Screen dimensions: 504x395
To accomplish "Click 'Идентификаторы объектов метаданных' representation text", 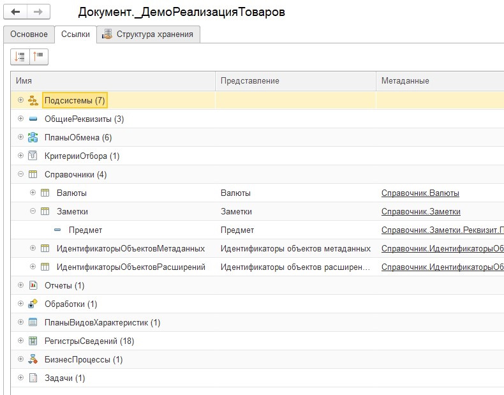I will coord(296,249).
